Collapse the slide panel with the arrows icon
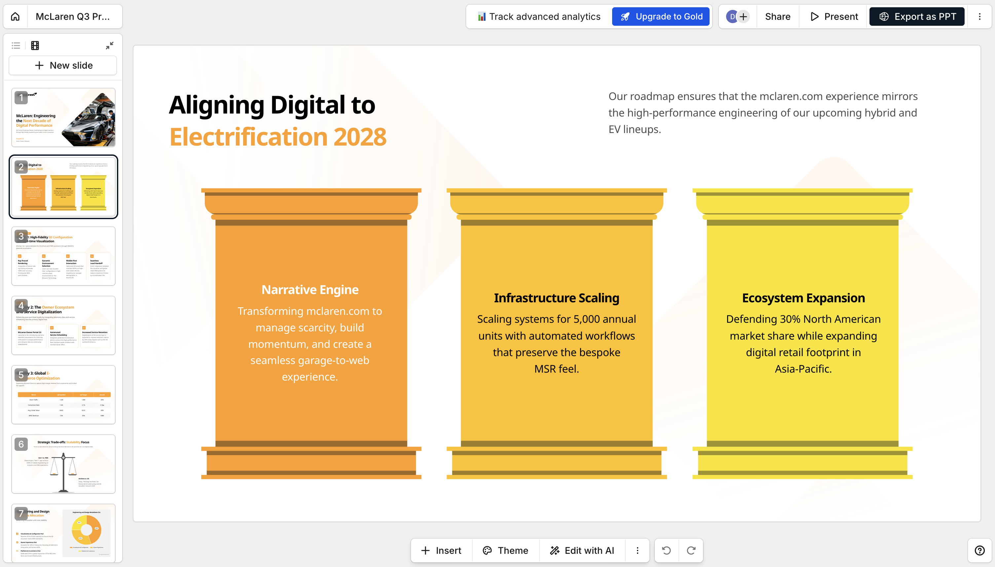Screen dimensions: 995x567 point(110,45)
